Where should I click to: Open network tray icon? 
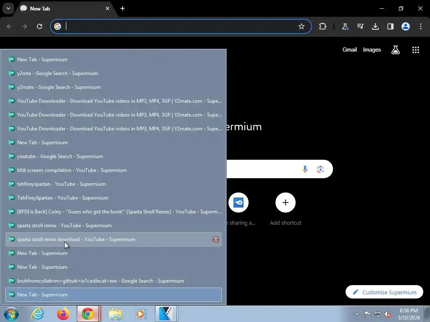[378, 314]
